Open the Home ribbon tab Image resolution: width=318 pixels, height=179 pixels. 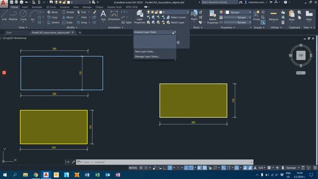(14, 7)
